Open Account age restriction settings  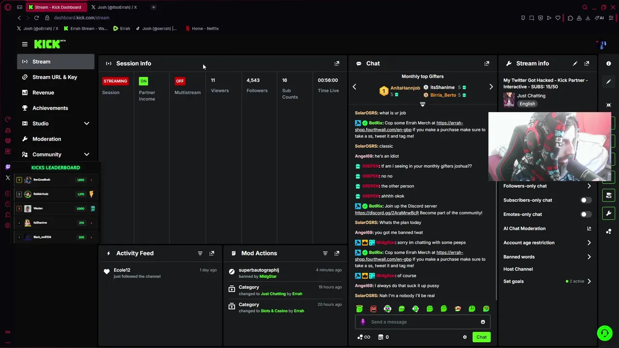pyautogui.click(x=547, y=243)
